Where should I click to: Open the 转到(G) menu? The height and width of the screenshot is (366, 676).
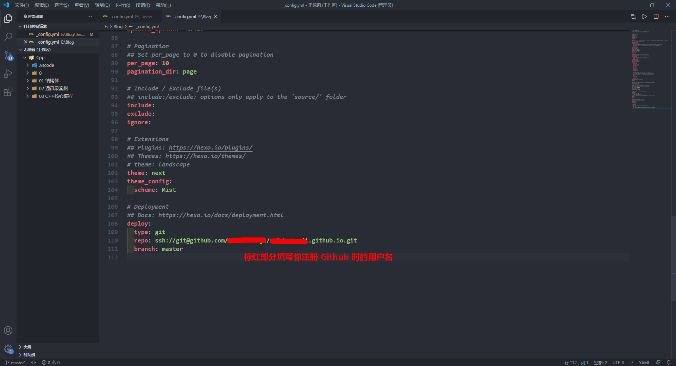(x=102, y=5)
